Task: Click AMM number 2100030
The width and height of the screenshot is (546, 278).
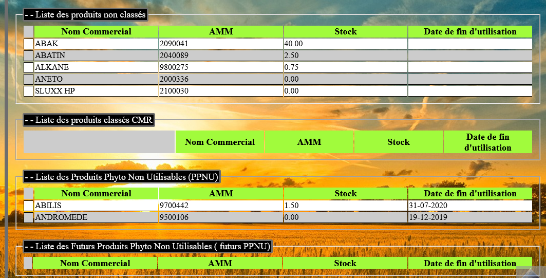Action: pos(174,91)
